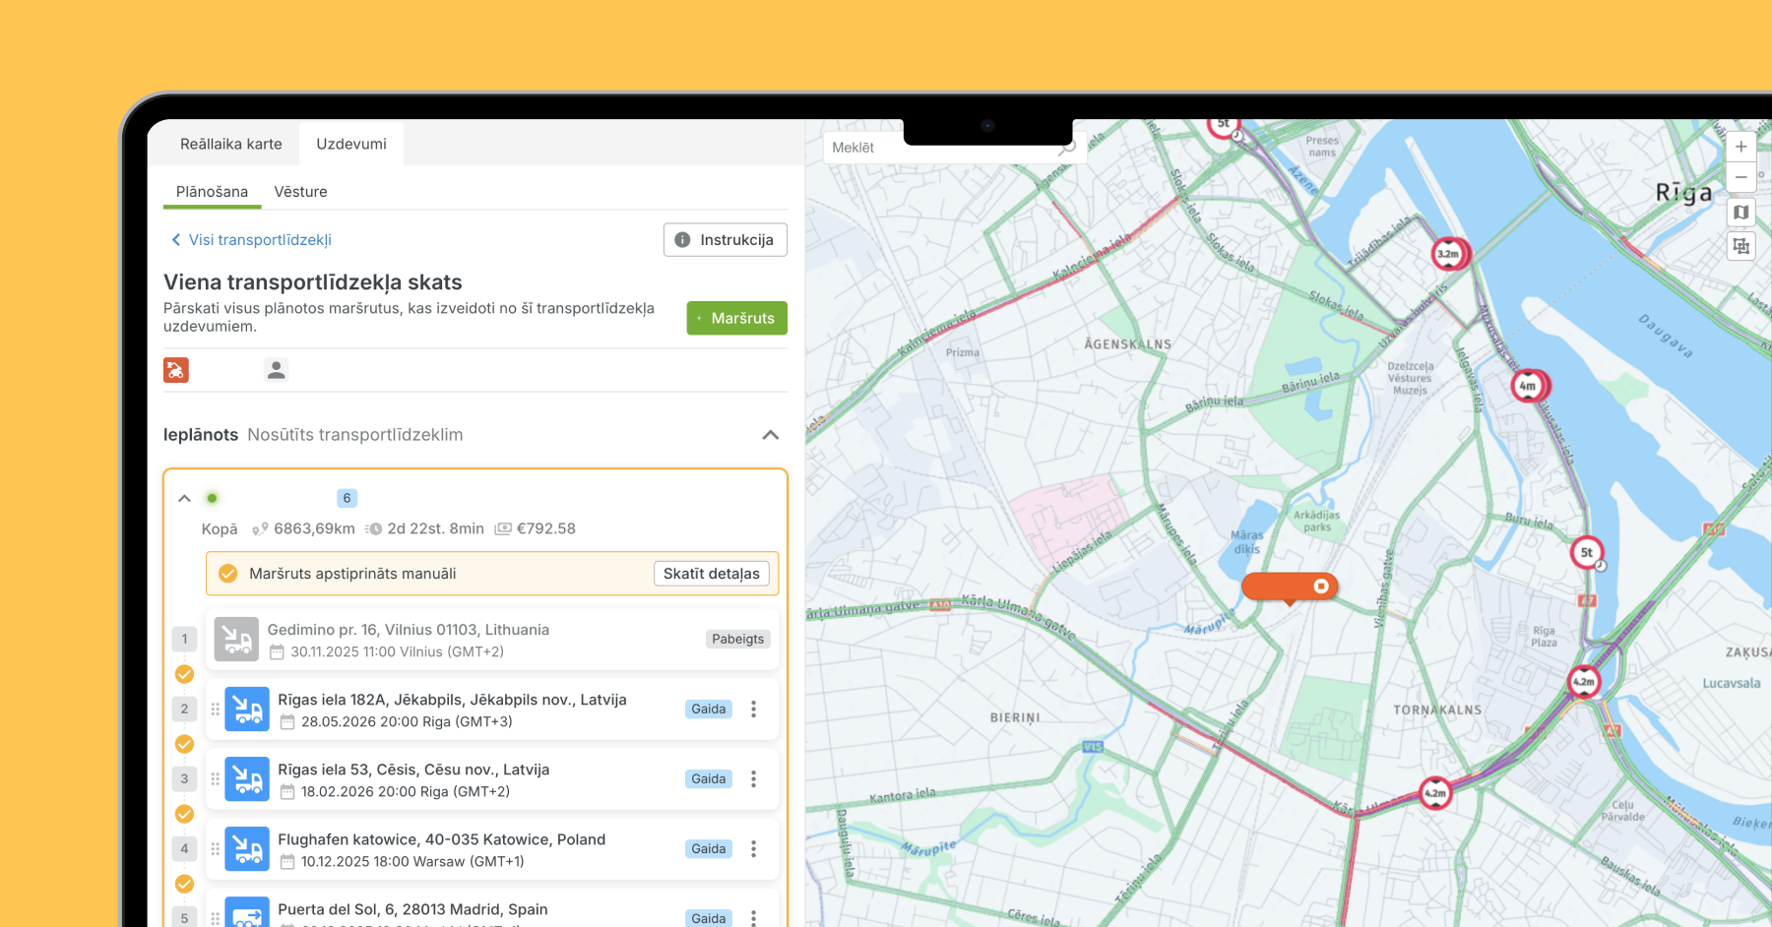Click the driver person icon
The height and width of the screenshot is (927, 1772).
tap(277, 370)
